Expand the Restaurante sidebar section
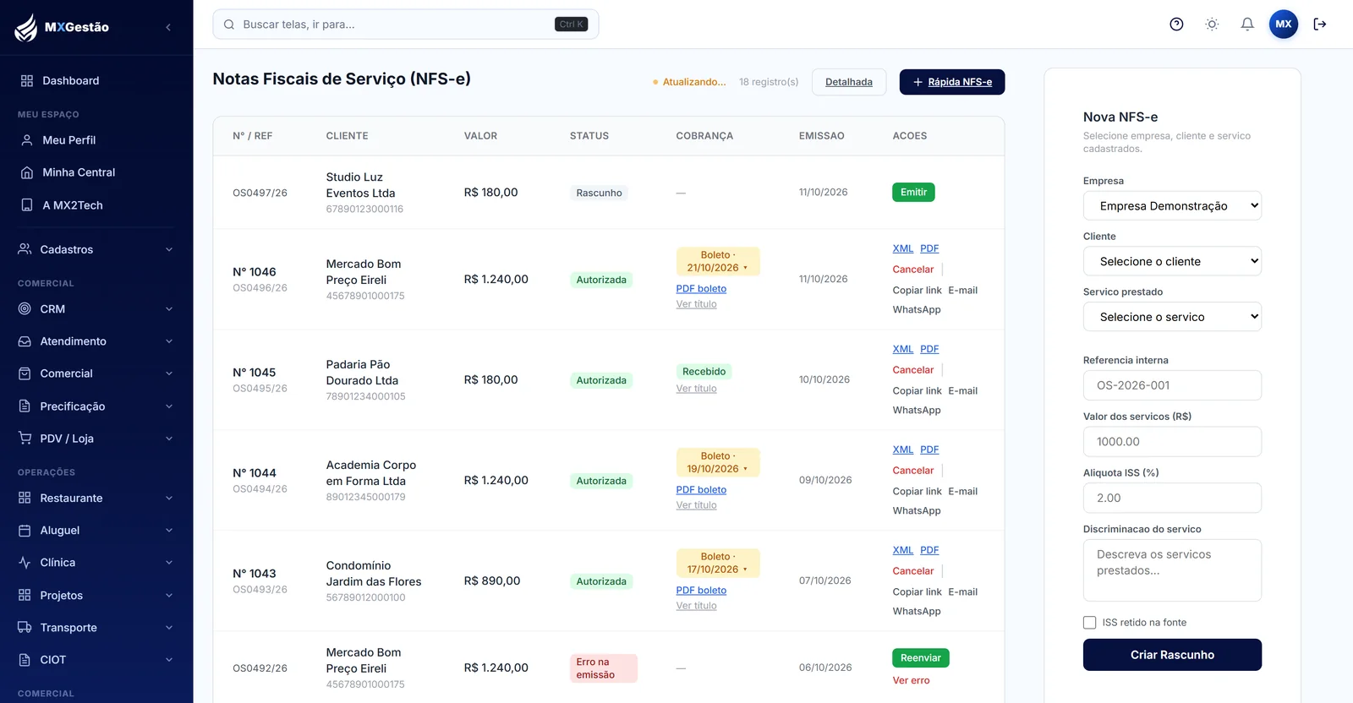Viewport: 1353px width, 703px height. pos(96,499)
